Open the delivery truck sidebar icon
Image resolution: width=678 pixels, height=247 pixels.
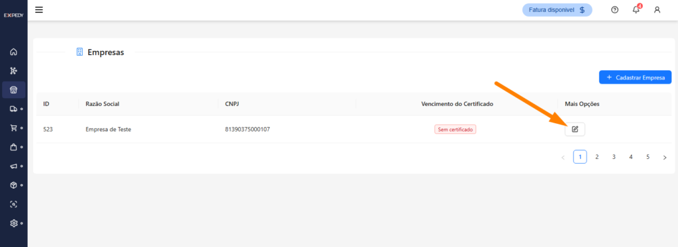[13, 109]
